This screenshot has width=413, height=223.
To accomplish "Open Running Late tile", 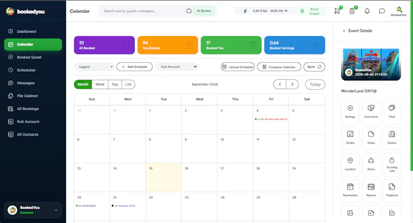I will [x=392, y=164].
